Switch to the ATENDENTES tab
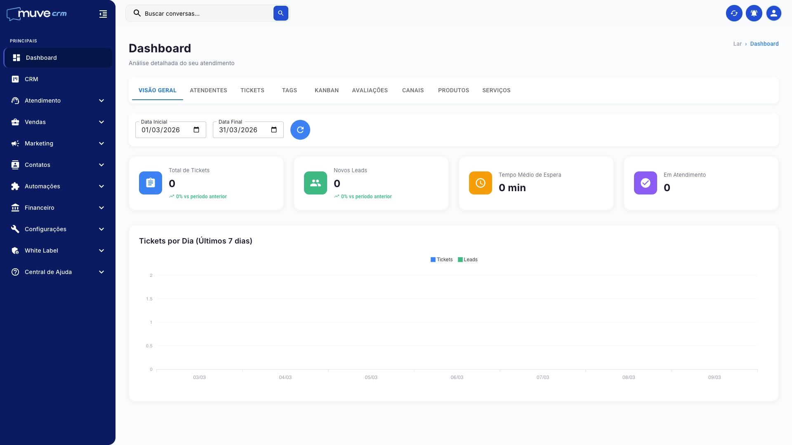This screenshot has width=792, height=445. tap(208, 90)
